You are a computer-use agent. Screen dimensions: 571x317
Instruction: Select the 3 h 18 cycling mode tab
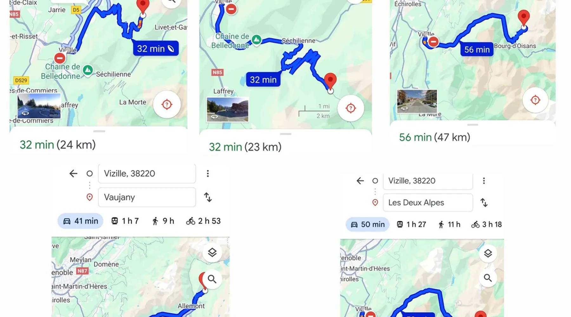[486, 224]
